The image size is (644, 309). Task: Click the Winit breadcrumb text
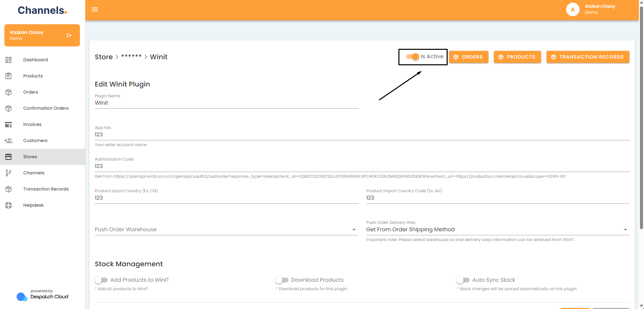159,57
